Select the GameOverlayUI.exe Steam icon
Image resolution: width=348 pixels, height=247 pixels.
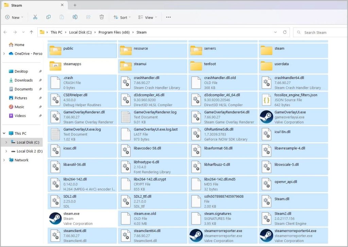point(266,117)
